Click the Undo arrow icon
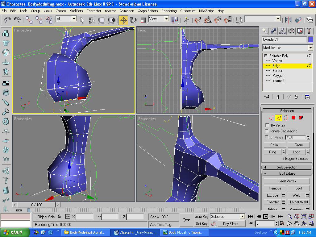This screenshot has width=316, height=237. pos(7,20)
